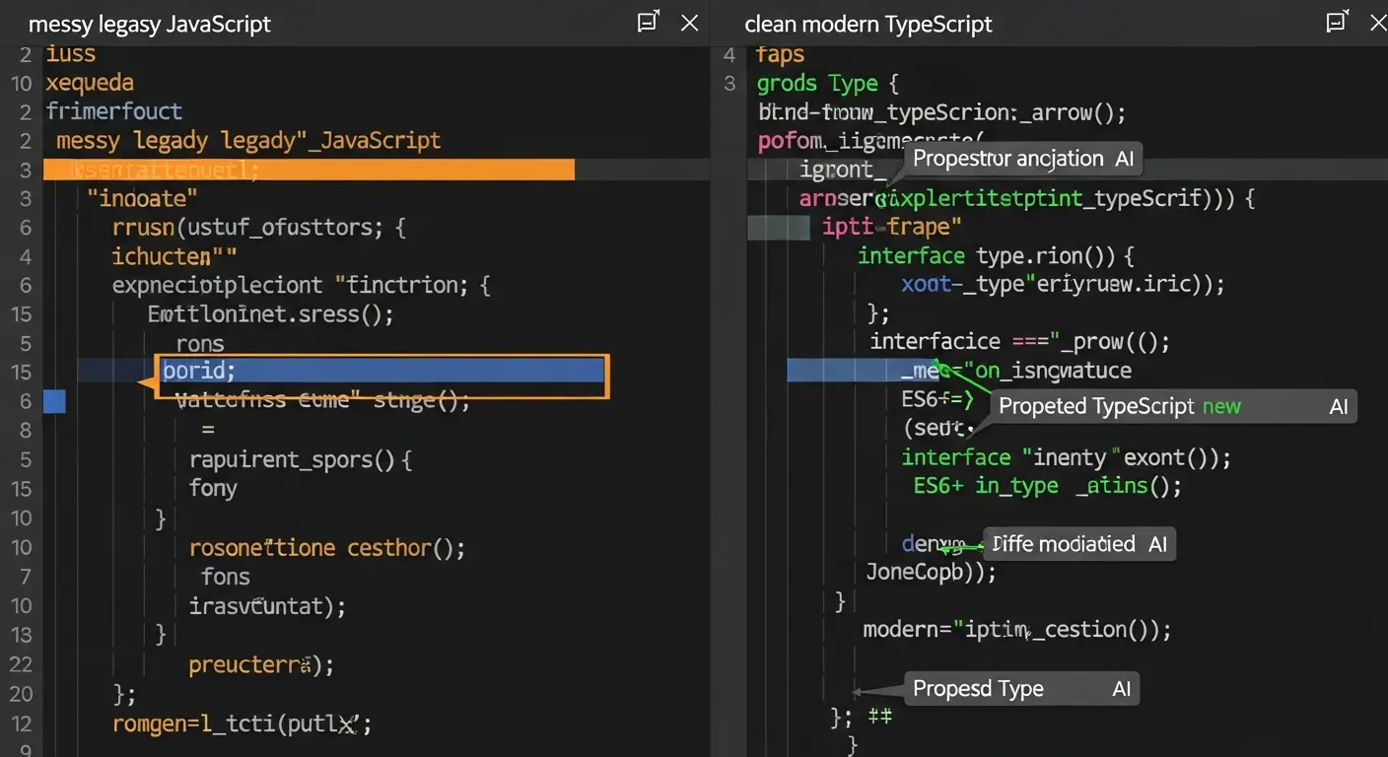Select the 'grods Type {' line
The width and height of the screenshot is (1388, 757).
(827, 84)
